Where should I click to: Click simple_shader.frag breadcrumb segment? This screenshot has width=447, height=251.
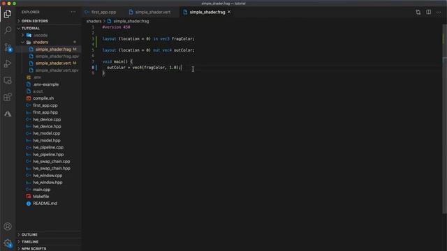pos(131,21)
